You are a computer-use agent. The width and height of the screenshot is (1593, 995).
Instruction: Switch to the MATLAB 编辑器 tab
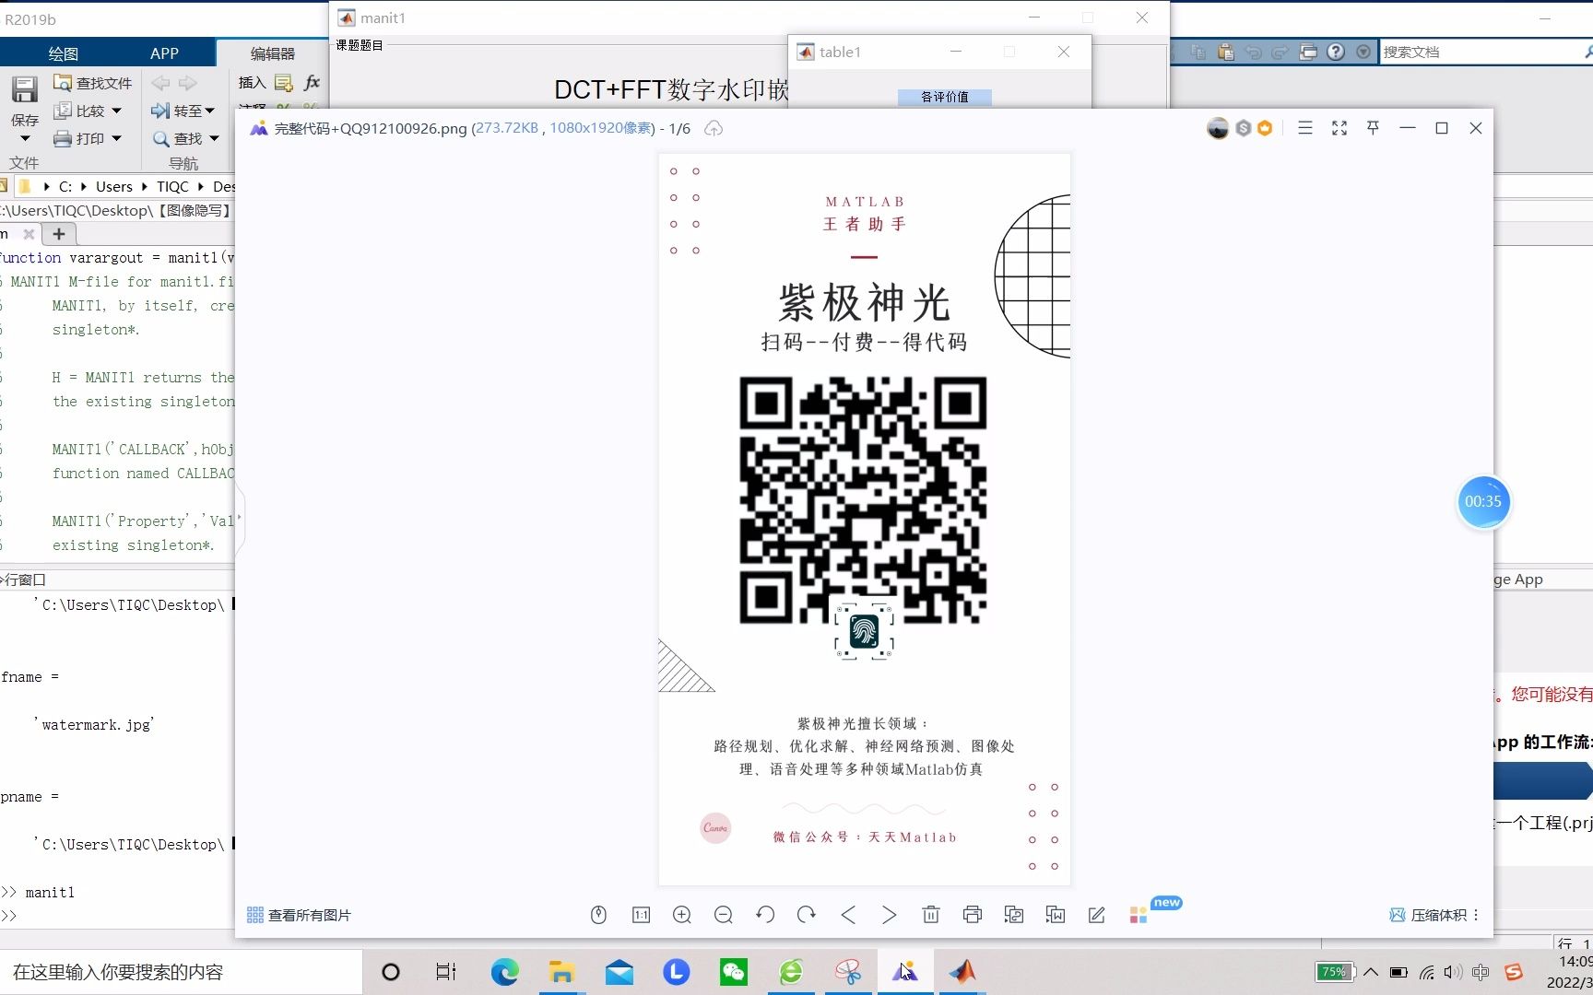click(x=273, y=53)
